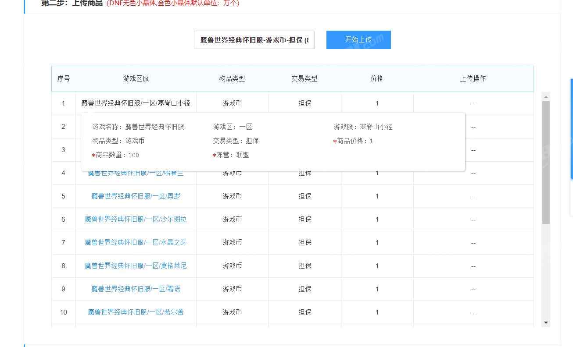The image size is (573, 347).
Task: Select 物品类型：游戏币 in the tooltip
Action: tap(118, 141)
